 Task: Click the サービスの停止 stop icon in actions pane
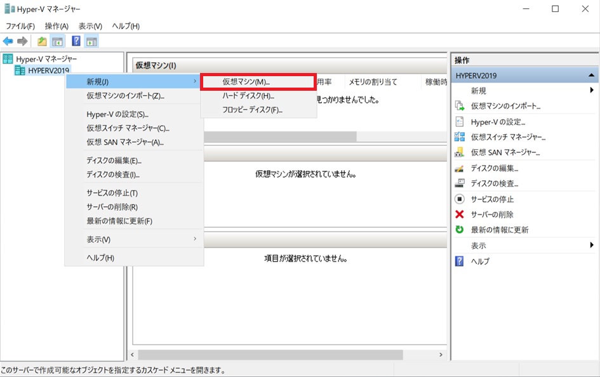click(460, 199)
